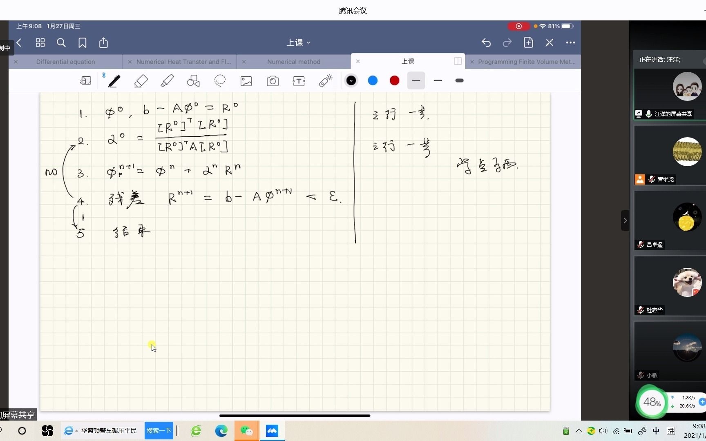This screenshot has height=441, width=706.
Task: Choose the black pen color
Action: pyautogui.click(x=351, y=80)
